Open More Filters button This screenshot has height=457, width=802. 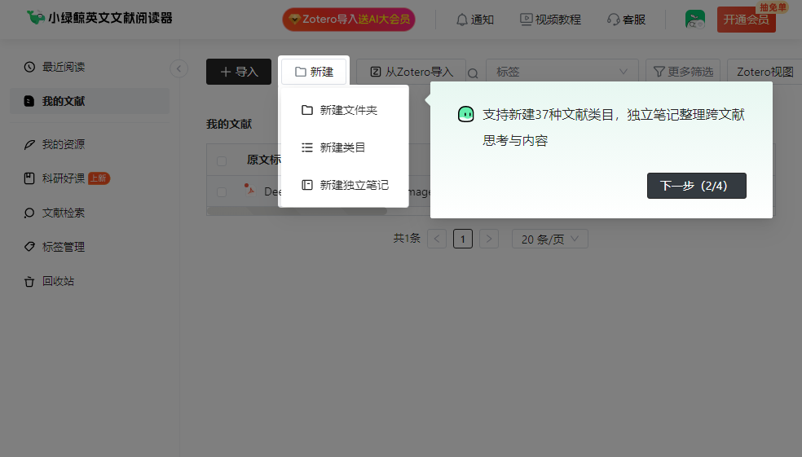(x=683, y=72)
